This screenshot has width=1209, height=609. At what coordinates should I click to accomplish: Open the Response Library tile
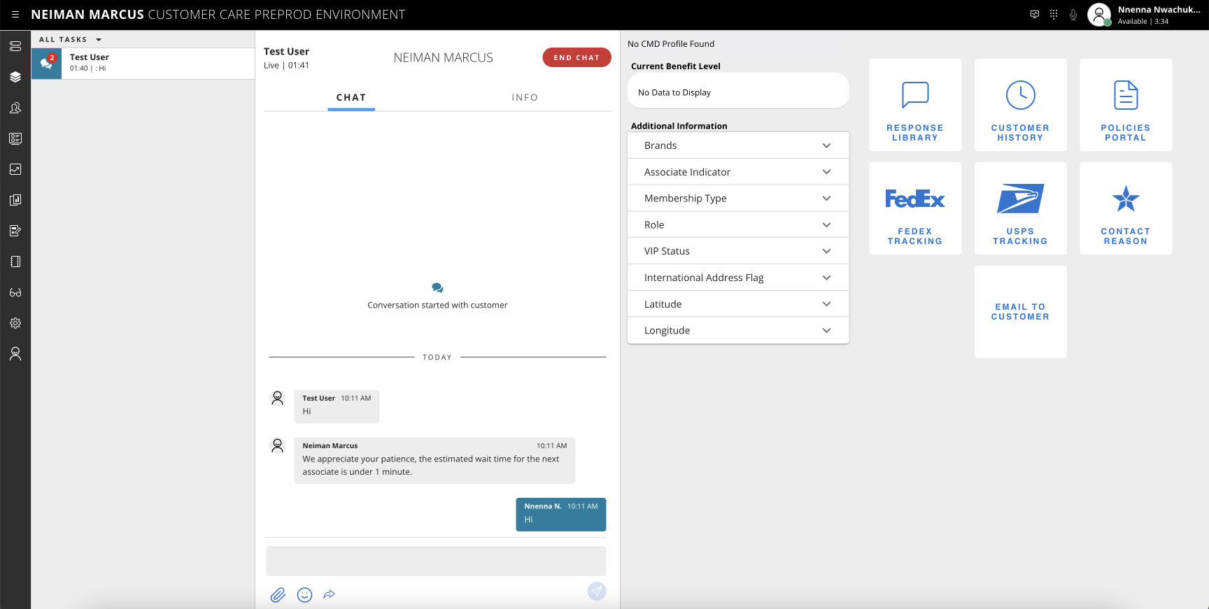click(x=915, y=105)
